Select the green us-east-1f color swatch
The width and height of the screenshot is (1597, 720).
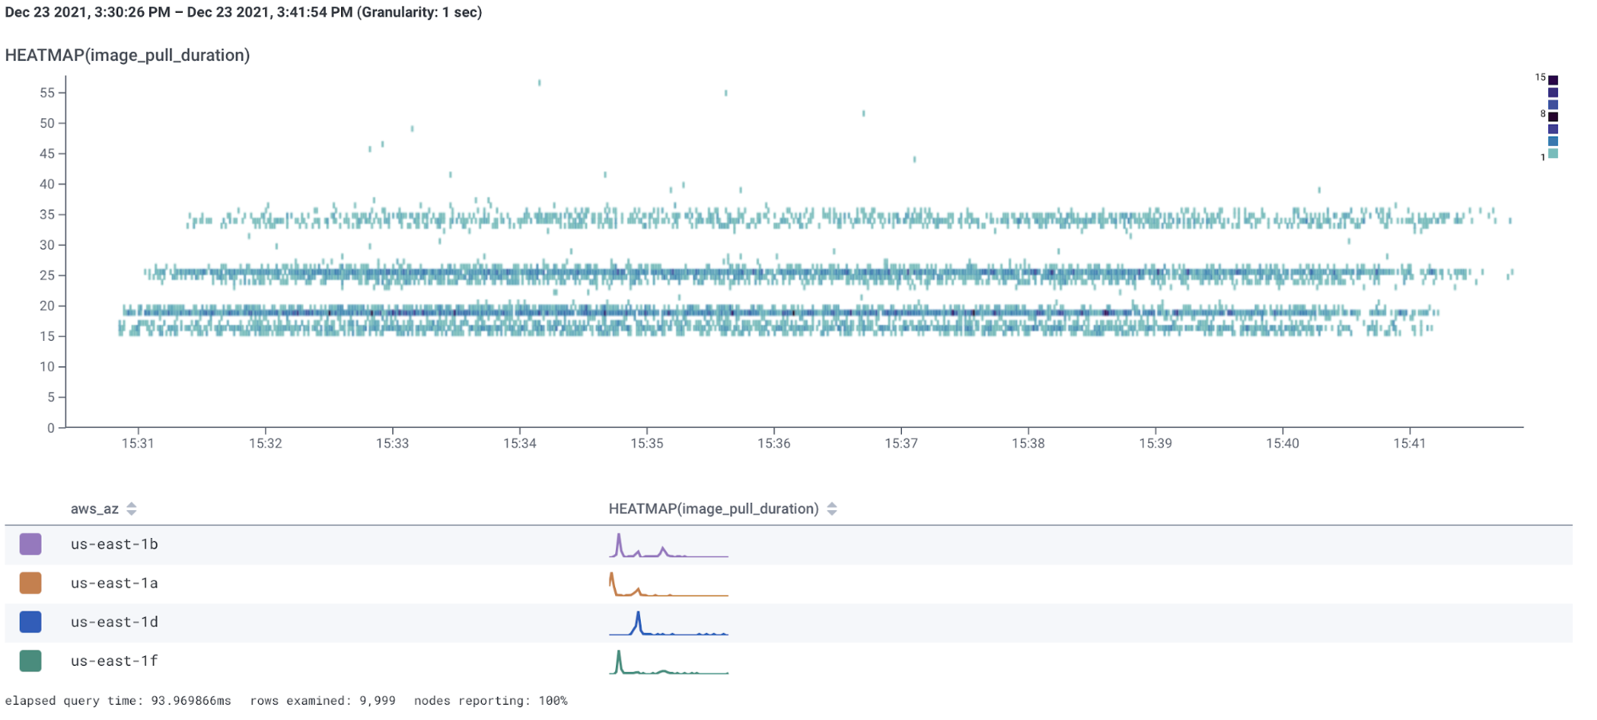[x=30, y=661]
